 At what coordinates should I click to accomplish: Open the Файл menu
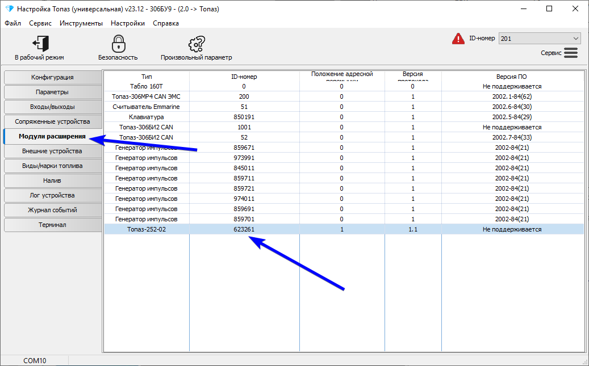(12, 23)
